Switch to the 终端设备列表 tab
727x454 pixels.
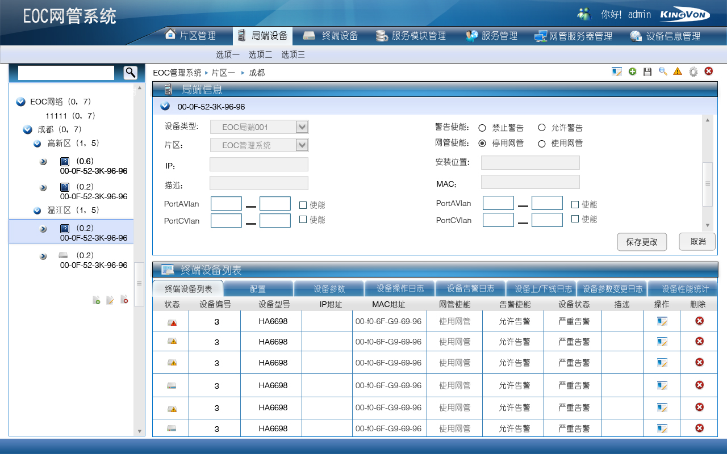[188, 288]
